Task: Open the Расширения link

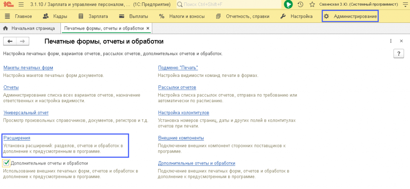Action: pyautogui.click(x=17, y=138)
